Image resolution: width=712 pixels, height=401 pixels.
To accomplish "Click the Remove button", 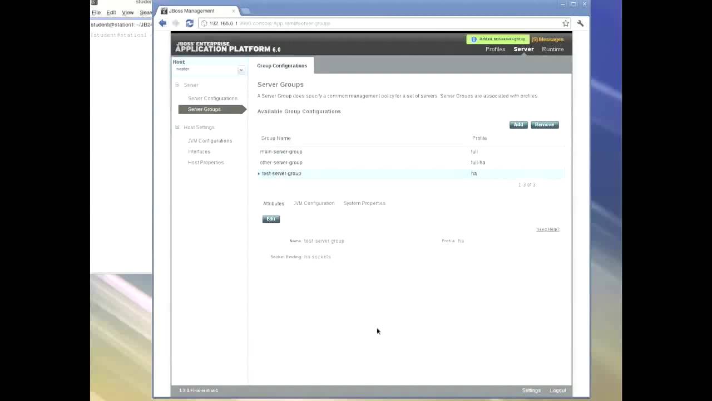I will tap(545, 125).
